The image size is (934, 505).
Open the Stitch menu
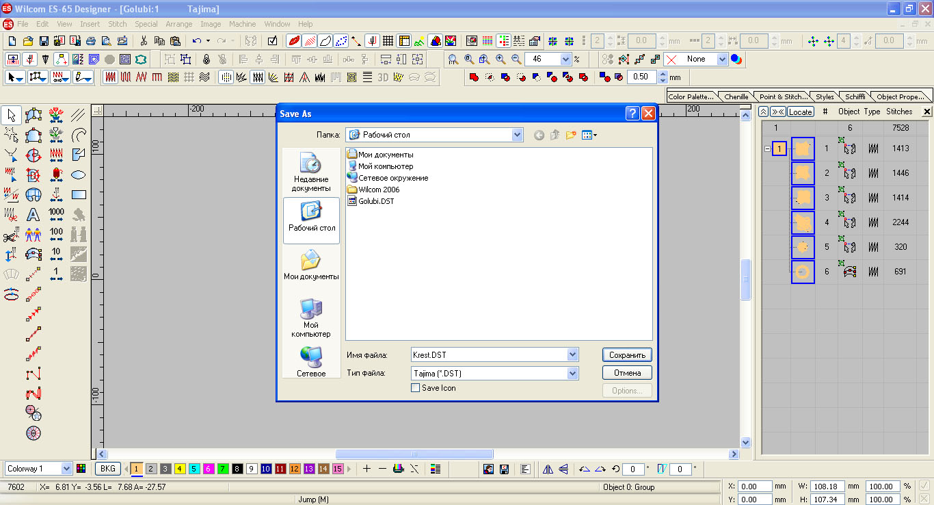(118, 24)
